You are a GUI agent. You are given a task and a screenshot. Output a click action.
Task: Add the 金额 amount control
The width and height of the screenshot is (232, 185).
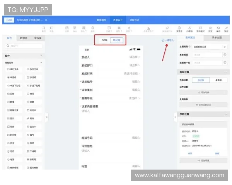point(33,102)
